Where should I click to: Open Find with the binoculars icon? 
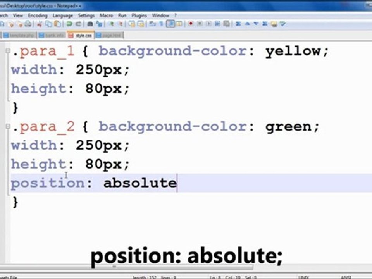[x=90, y=24]
